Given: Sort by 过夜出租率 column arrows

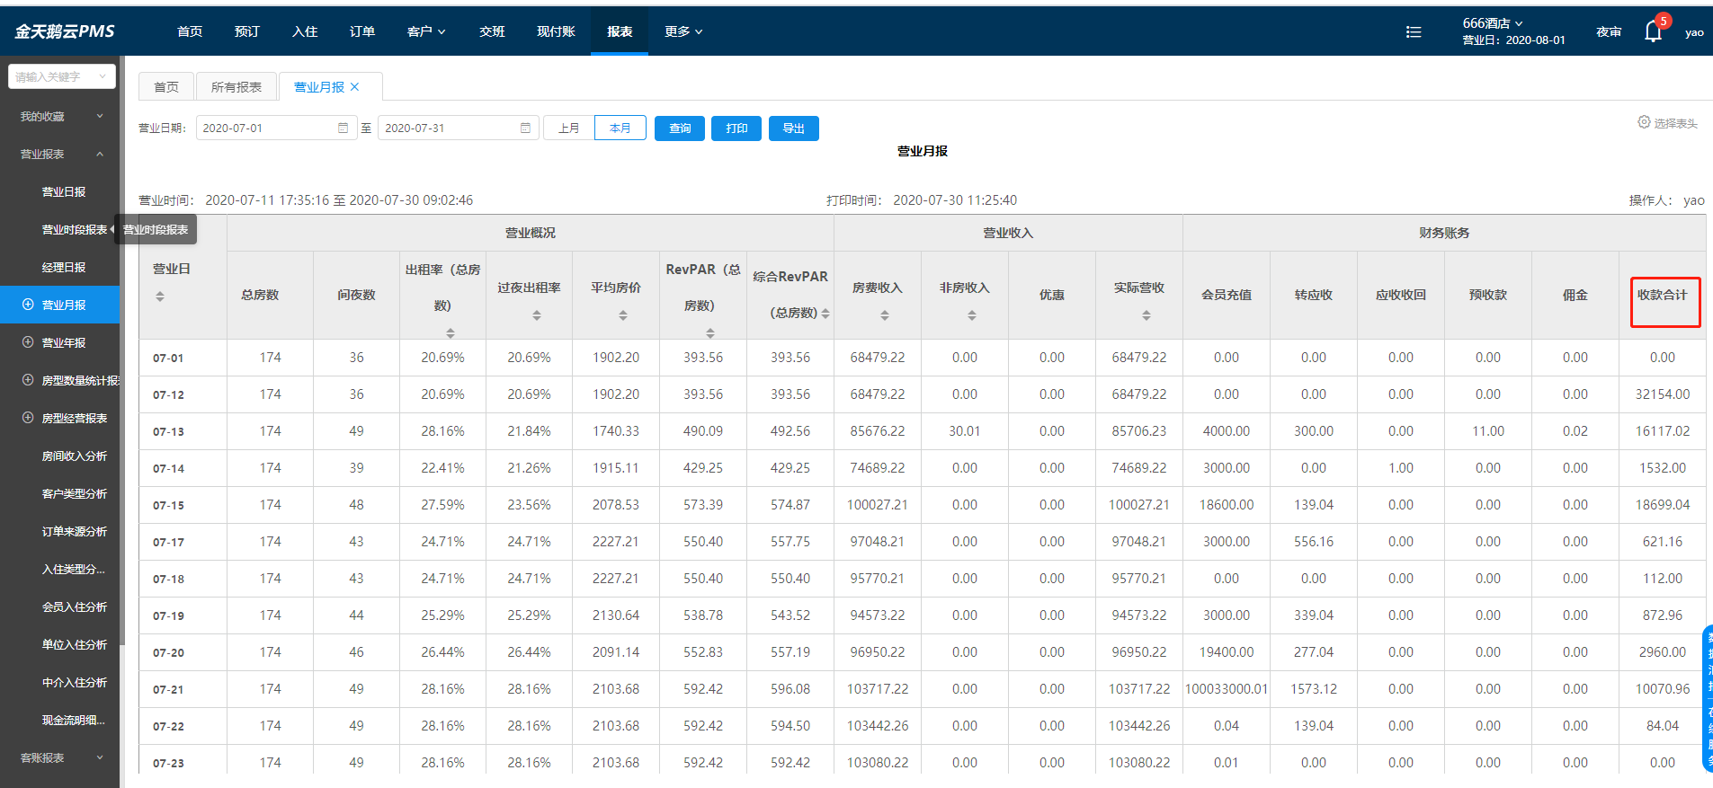Looking at the screenshot, I should click(x=537, y=315).
